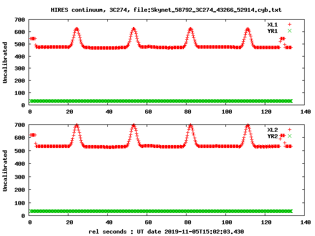This screenshot has width=315, height=236.
Task: Click x-axis tick 40 under the XL1 plot
Action: click(109, 112)
